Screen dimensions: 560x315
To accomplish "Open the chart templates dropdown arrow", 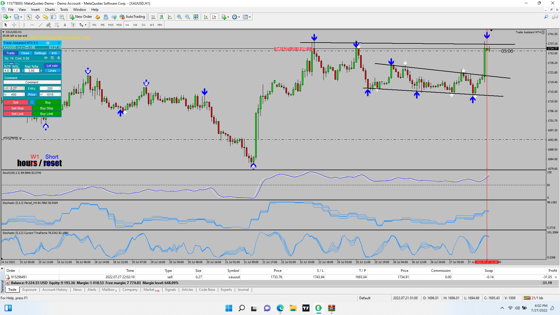I will coord(250,17).
